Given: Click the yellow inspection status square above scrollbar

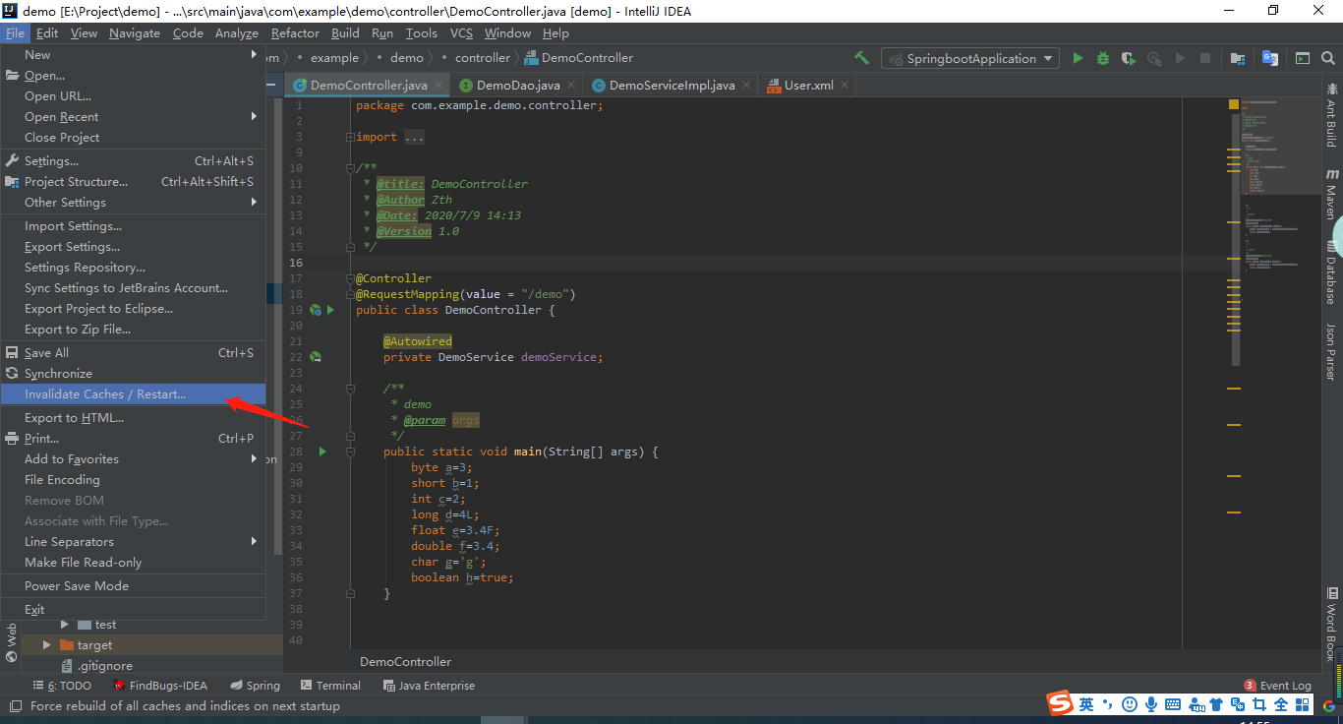Looking at the screenshot, I should (x=1234, y=104).
